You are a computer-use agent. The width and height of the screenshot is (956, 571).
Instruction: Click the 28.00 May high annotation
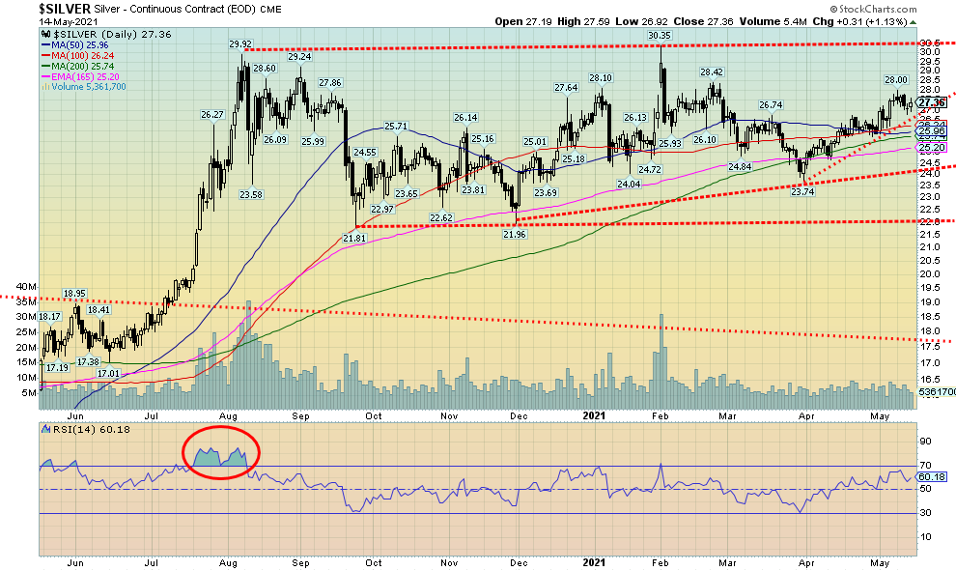point(895,80)
